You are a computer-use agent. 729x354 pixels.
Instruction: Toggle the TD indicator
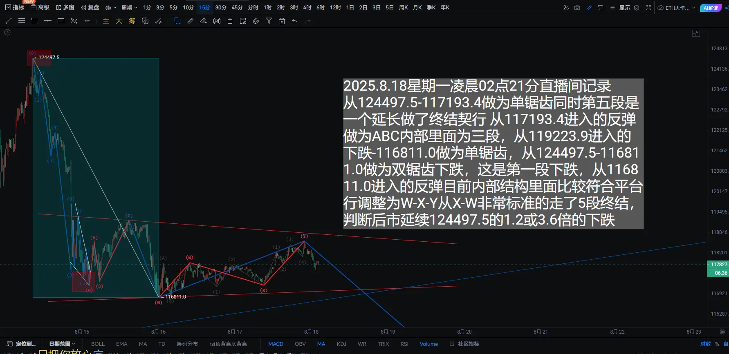pos(162,344)
